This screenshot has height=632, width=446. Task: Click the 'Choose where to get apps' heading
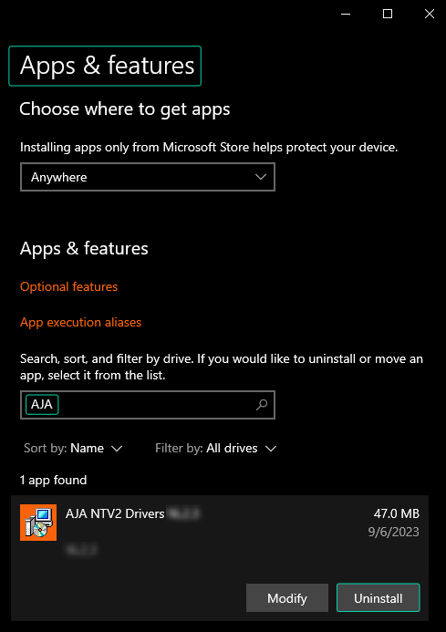[x=125, y=109]
